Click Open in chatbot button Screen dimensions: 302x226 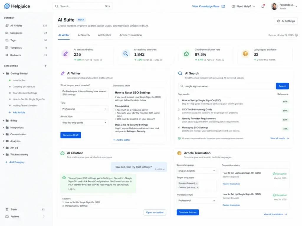tap(155, 212)
